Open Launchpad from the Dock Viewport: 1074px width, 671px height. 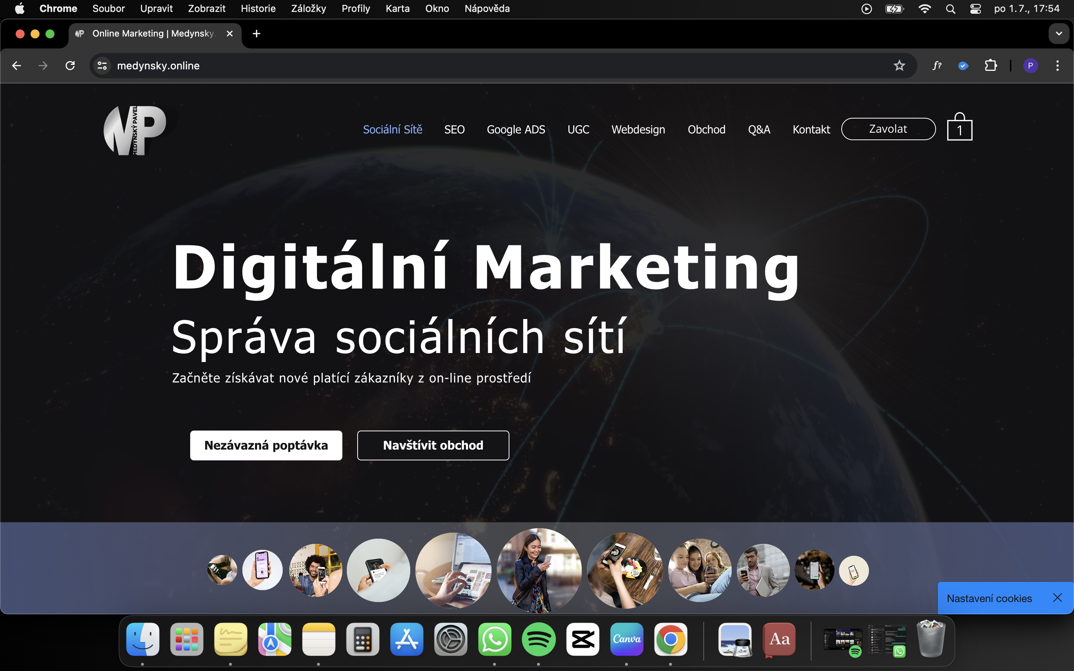pos(186,639)
